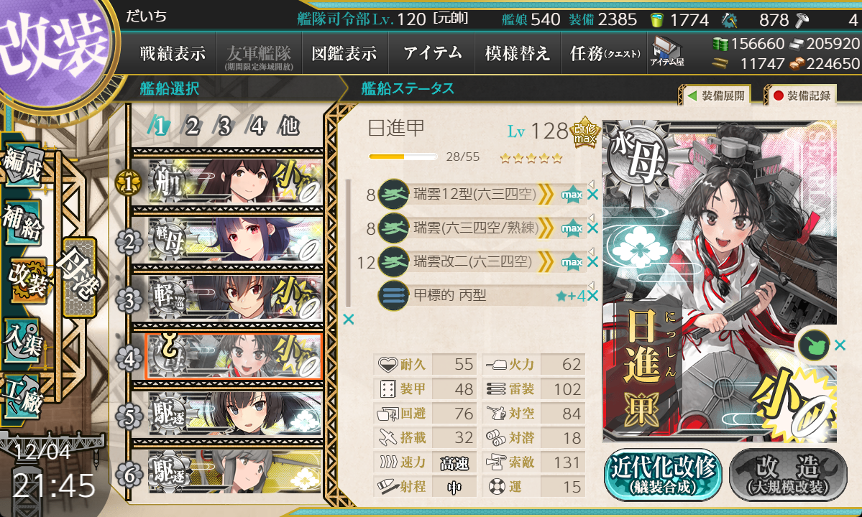
Task: Click the アイテム屋 item shop icon
Action: (666, 52)
